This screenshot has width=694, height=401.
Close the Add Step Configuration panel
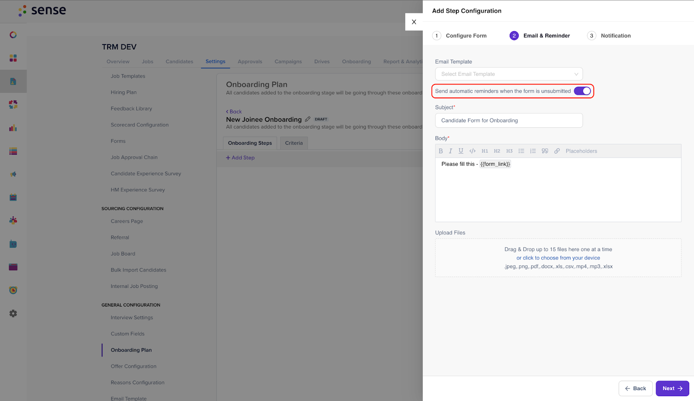[x=414, y=22]
